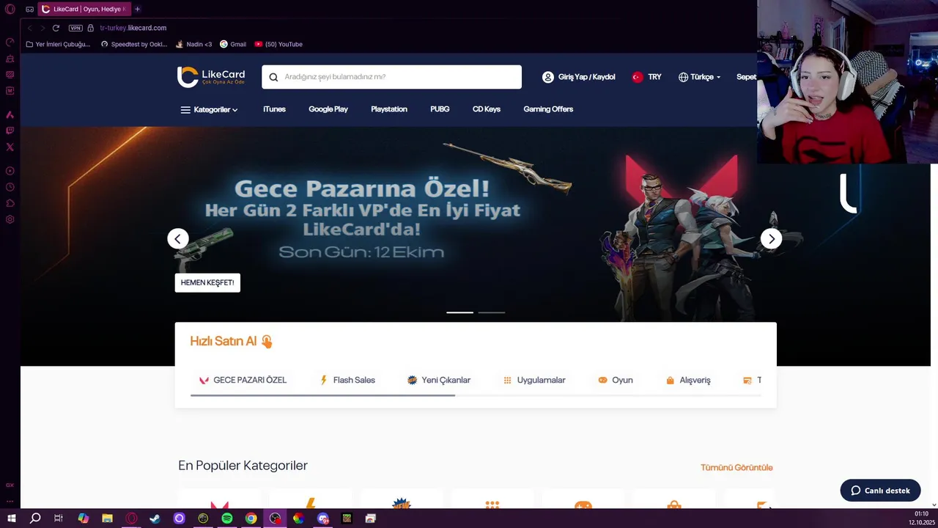
Task: Open the Player sidebar icon
Action: pos(10,171)
